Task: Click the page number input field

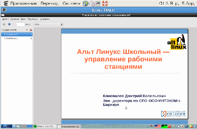Action: pyautogui.click(x=20, y=24)
